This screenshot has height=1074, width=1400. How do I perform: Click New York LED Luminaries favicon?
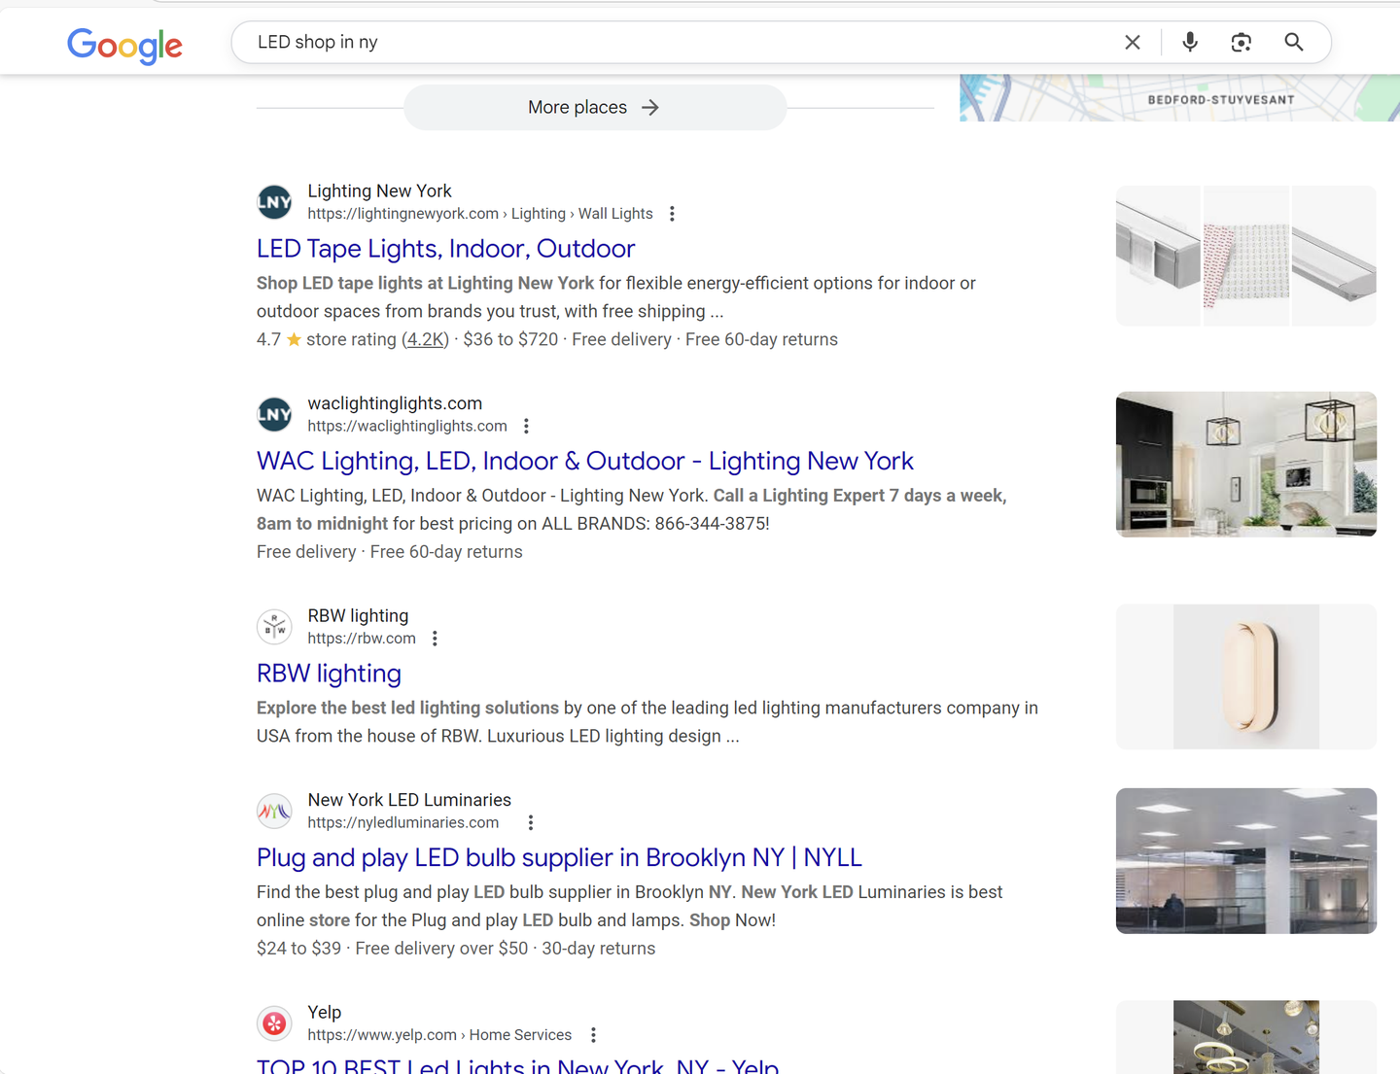[274, 811]
